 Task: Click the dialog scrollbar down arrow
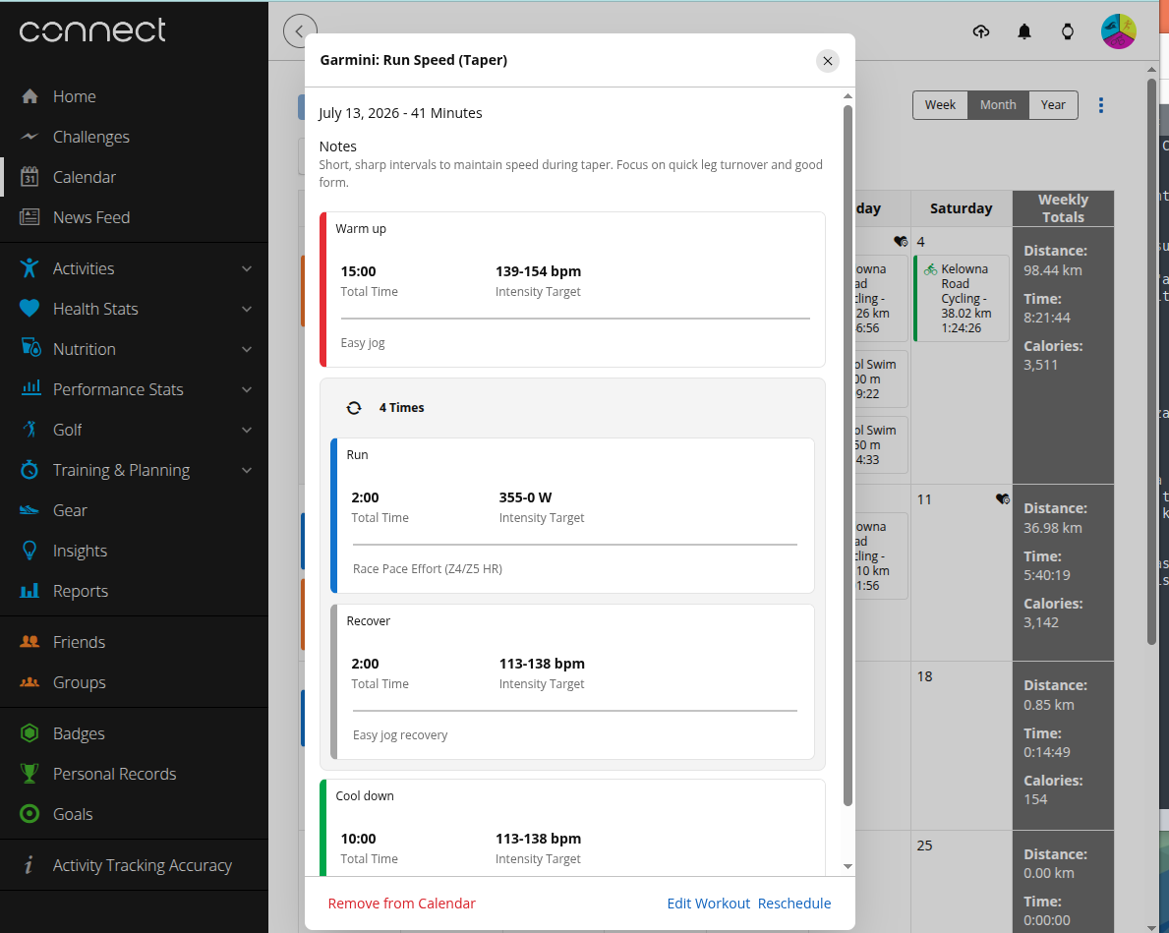coord(848,866)
